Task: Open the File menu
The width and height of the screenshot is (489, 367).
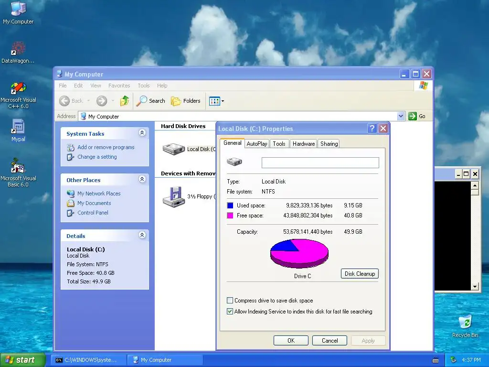Action: click(63, 86)
